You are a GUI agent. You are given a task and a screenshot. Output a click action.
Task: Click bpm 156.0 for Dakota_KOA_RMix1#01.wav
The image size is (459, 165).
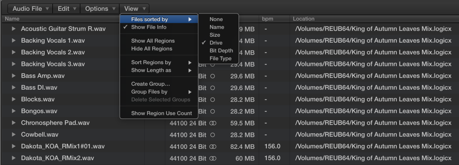(272, 146)
